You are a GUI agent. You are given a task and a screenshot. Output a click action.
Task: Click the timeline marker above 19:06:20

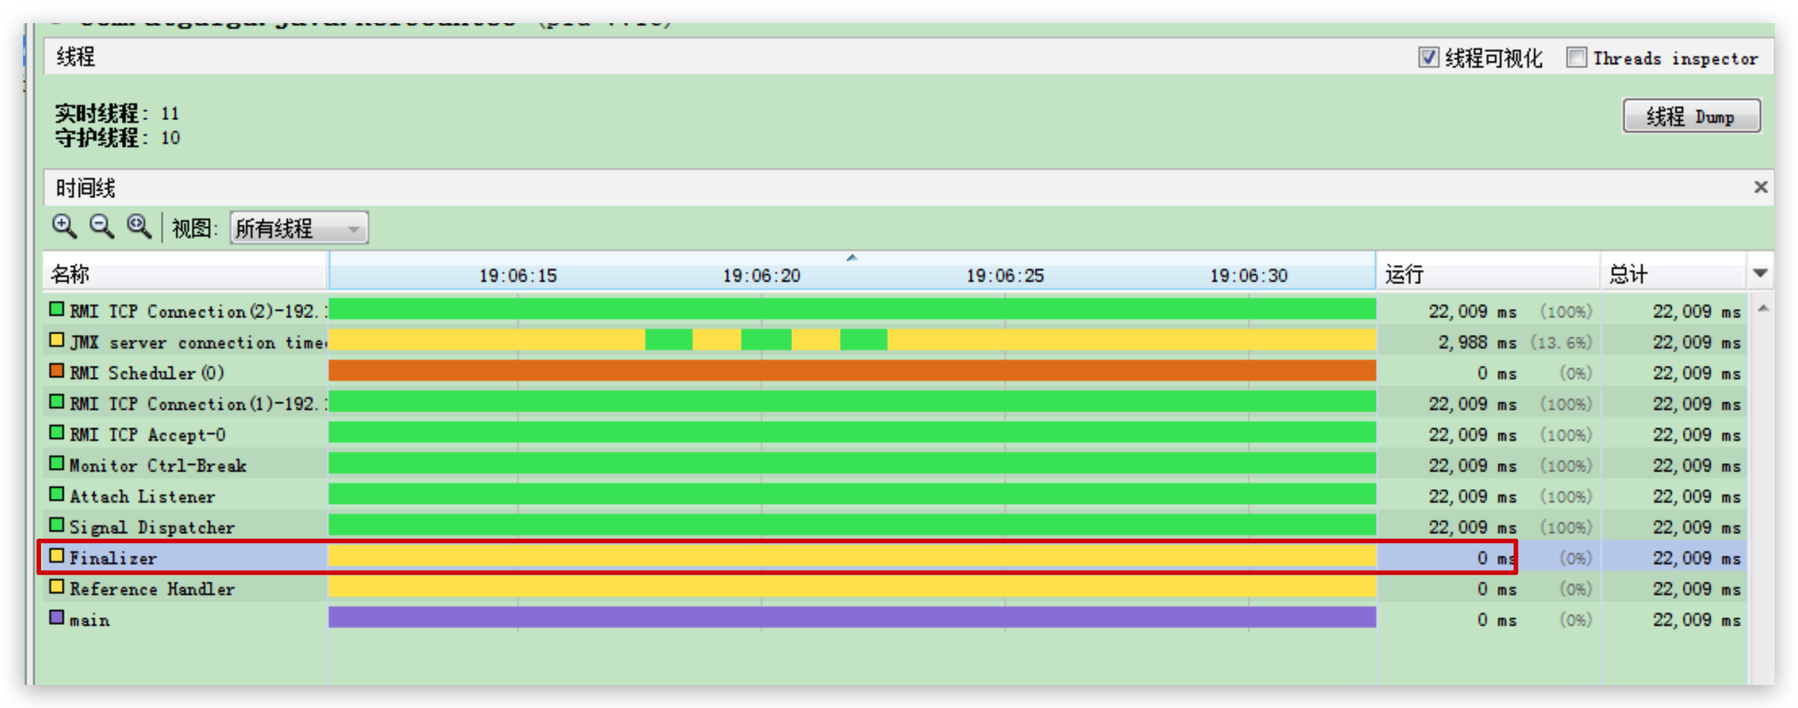pos(852,258)
